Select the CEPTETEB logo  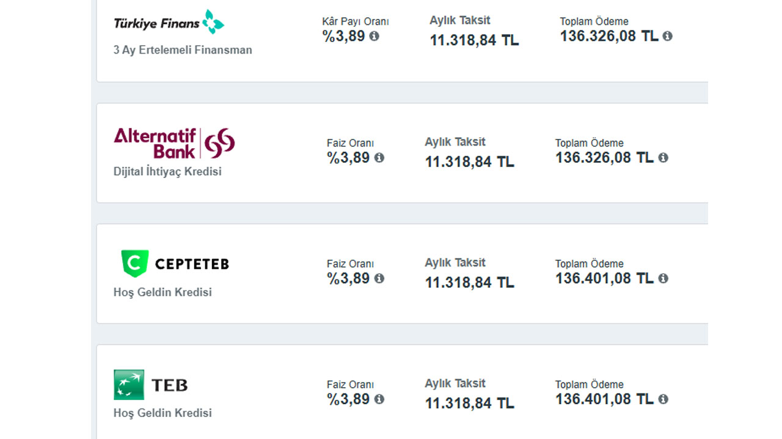(x=175, y=263)
